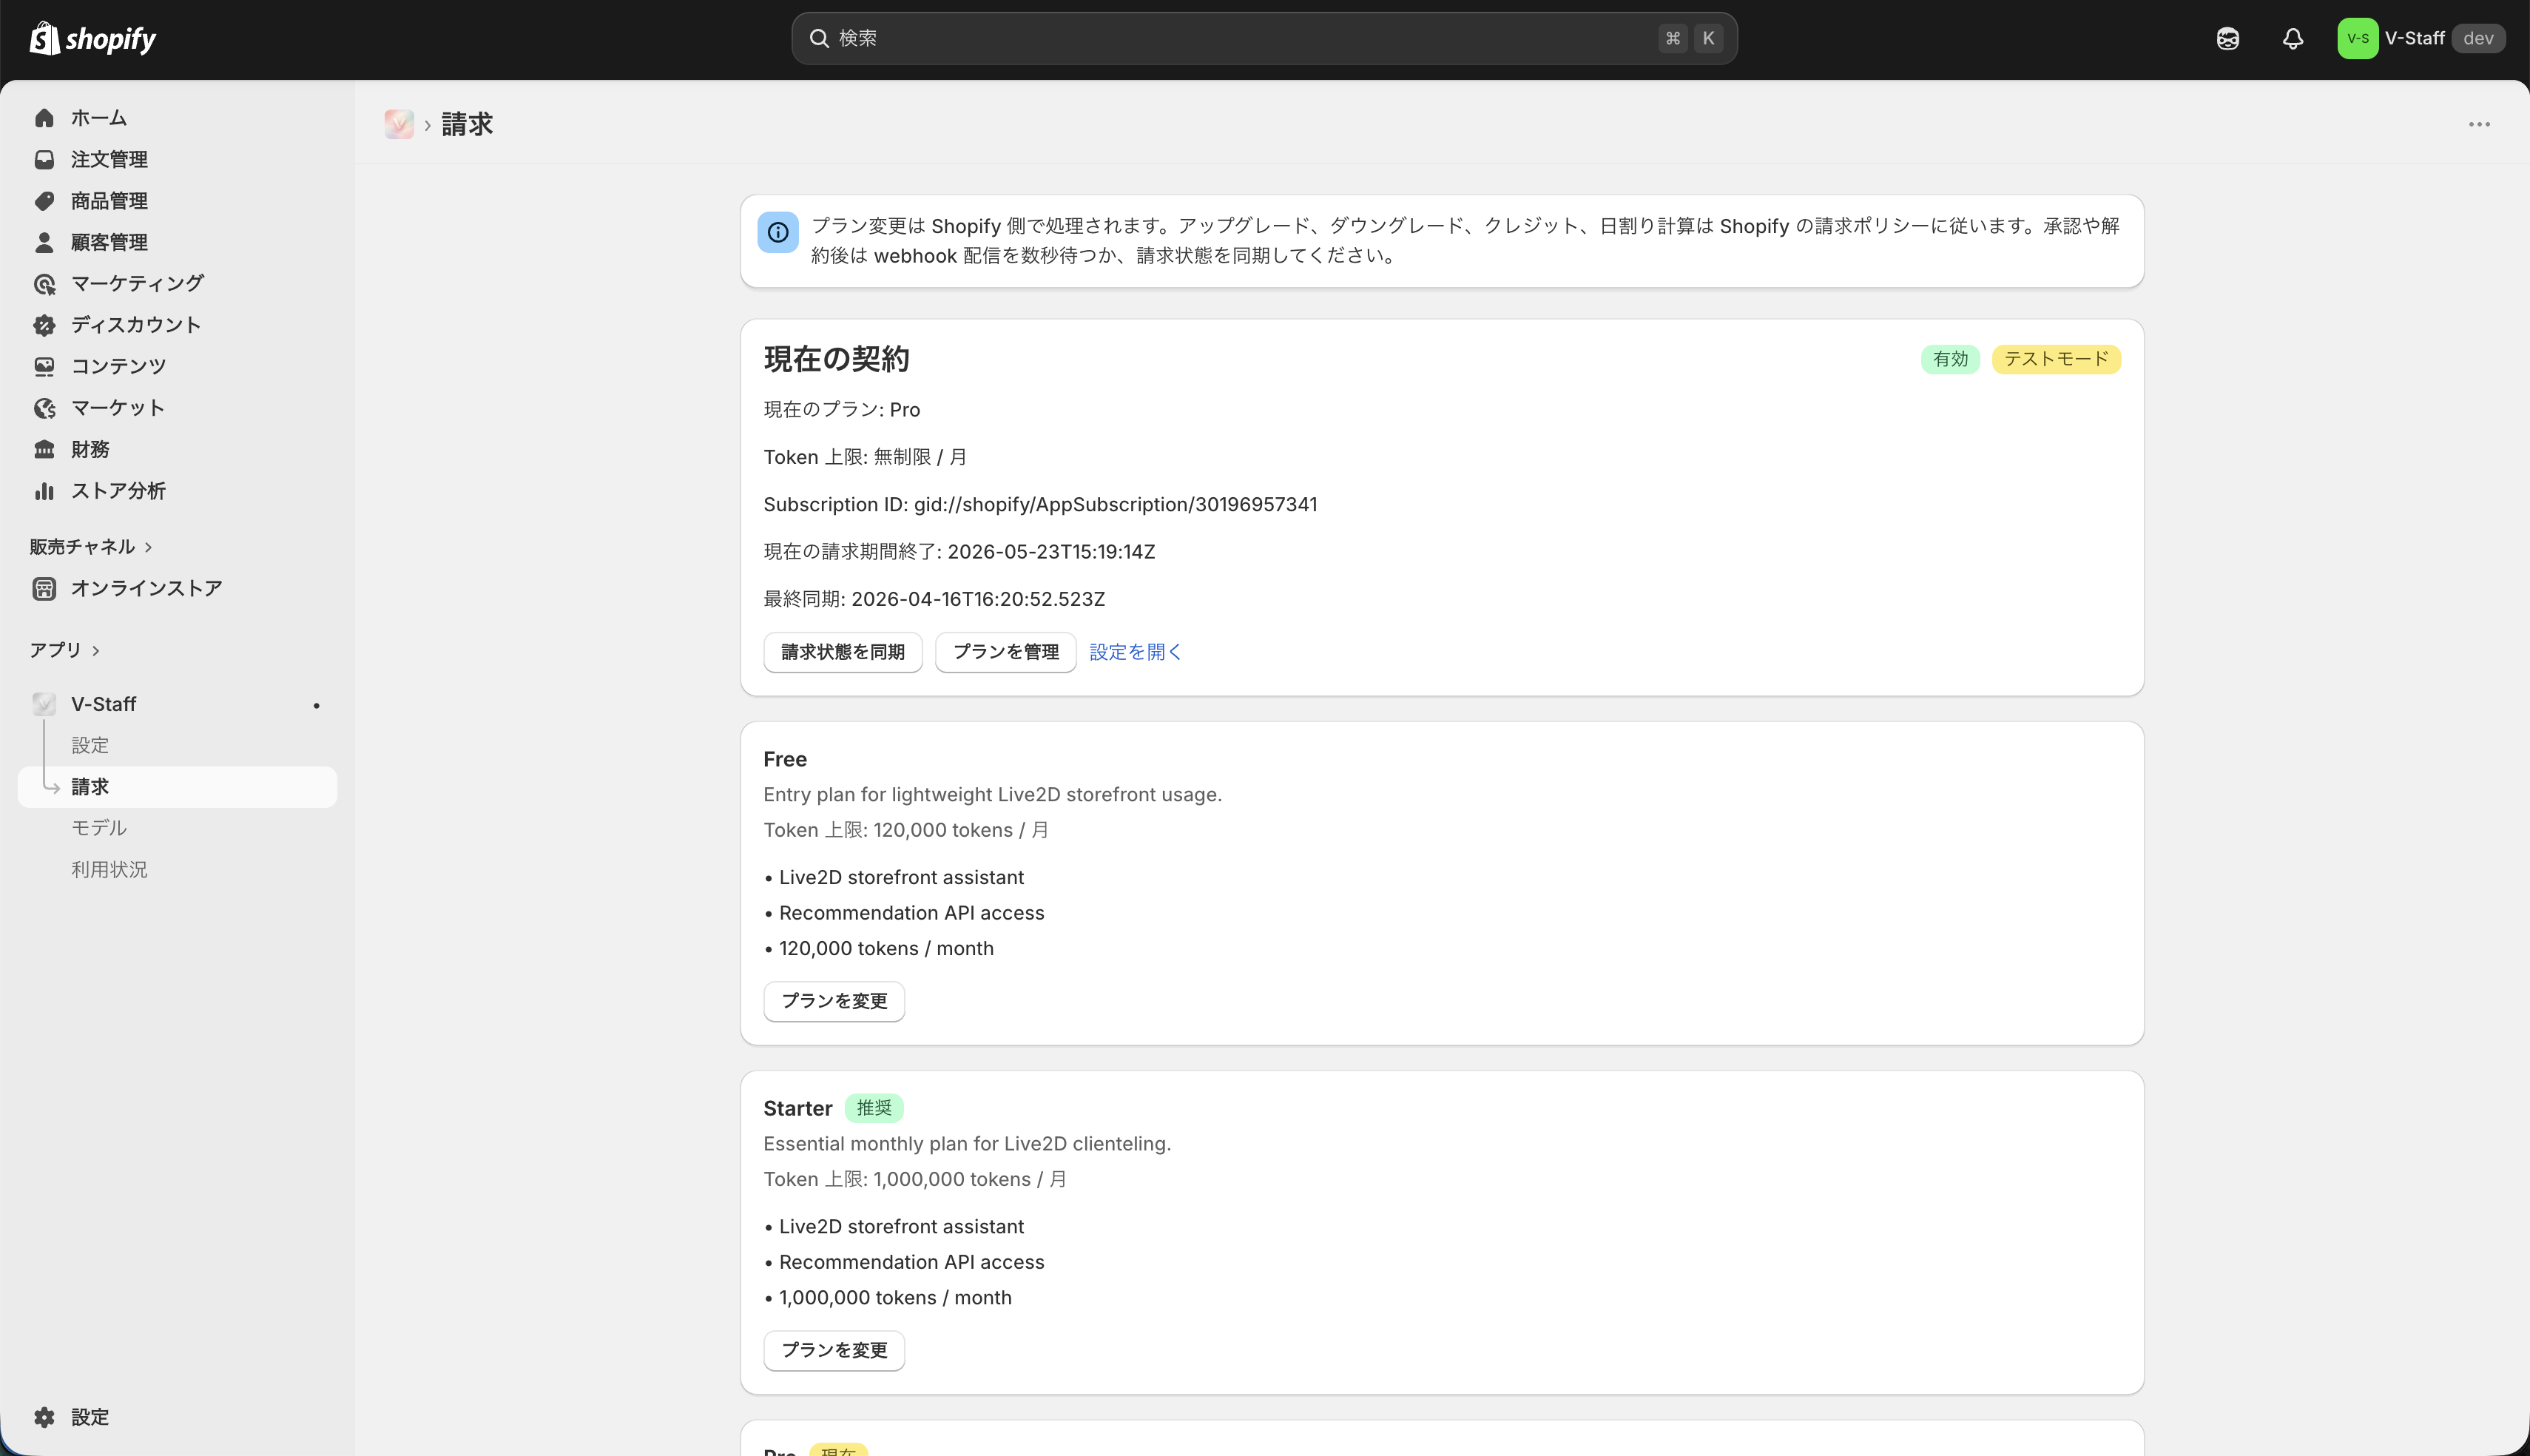Screen dimensions: 2530x1456
Task: Click 請求状態を同期 button
Action: [x=843, y=652]
